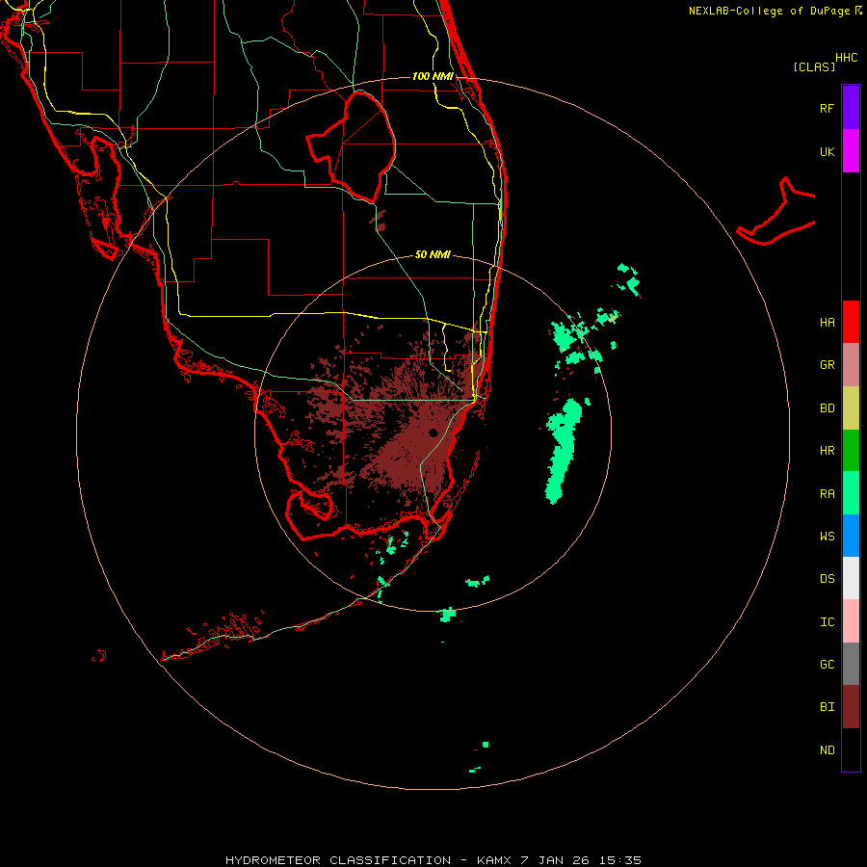Click the RA light green legend swatch
This screenshot has width=867, height=867.
pyautogui.click(x=851, y=493)
